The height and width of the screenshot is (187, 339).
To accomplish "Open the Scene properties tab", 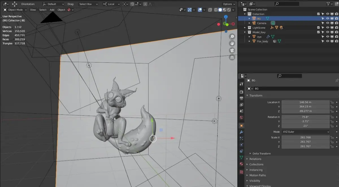I will [241, 111].
